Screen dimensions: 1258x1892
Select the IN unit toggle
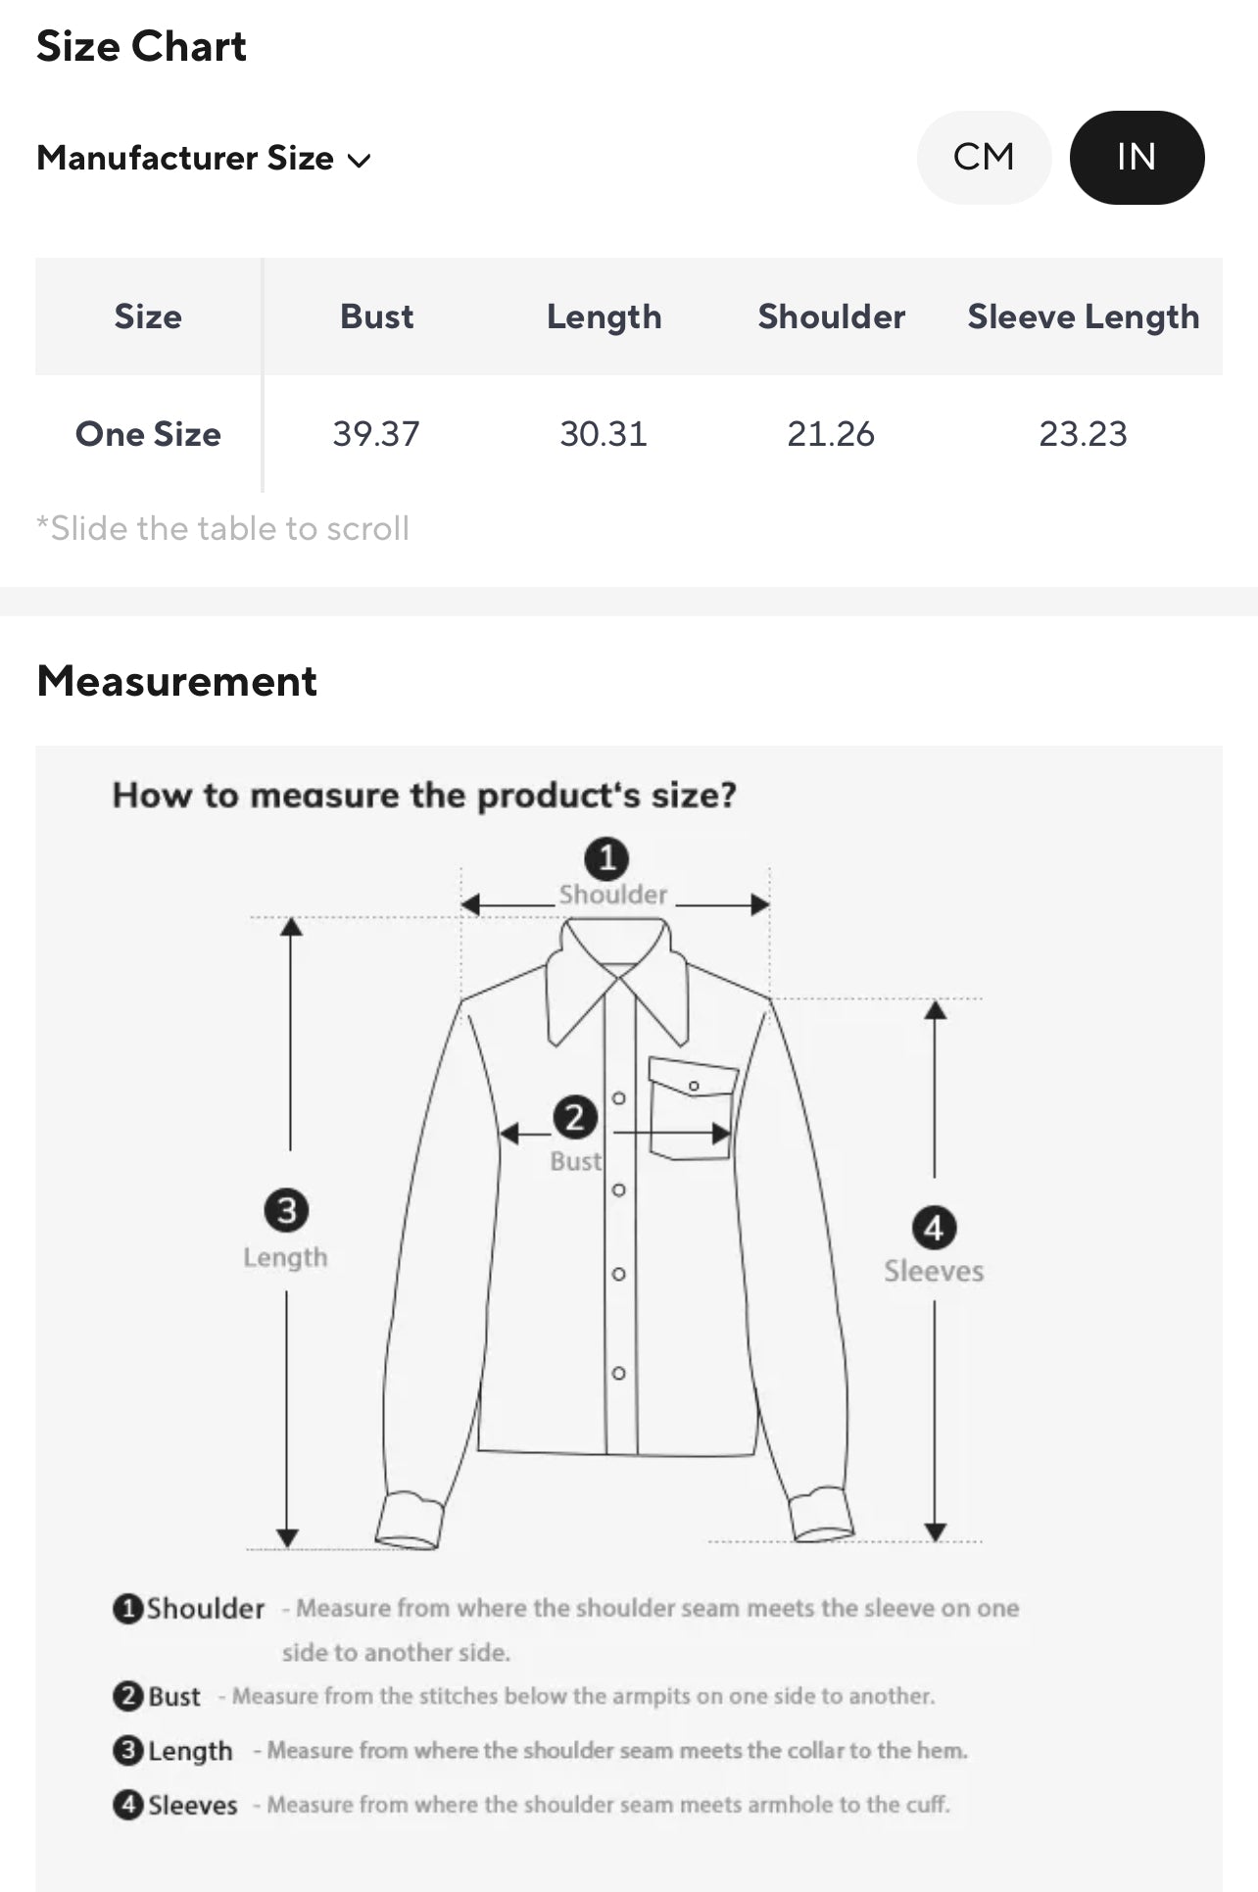(x=1137, y=157)
